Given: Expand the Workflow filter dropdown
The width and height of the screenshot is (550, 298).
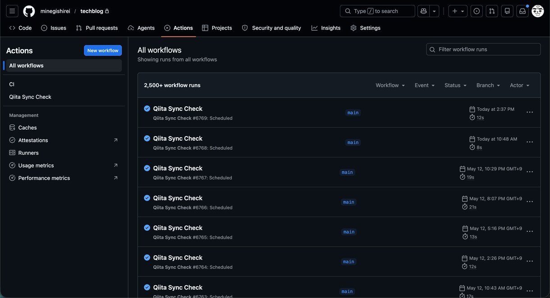Looking at the screenshot, I should tap(390, 85).
